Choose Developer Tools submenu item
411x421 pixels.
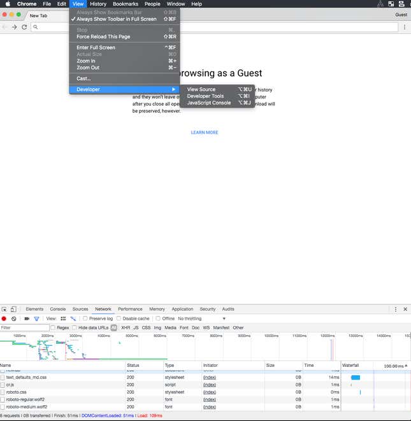pyautogui.click(x=217, y=96)
